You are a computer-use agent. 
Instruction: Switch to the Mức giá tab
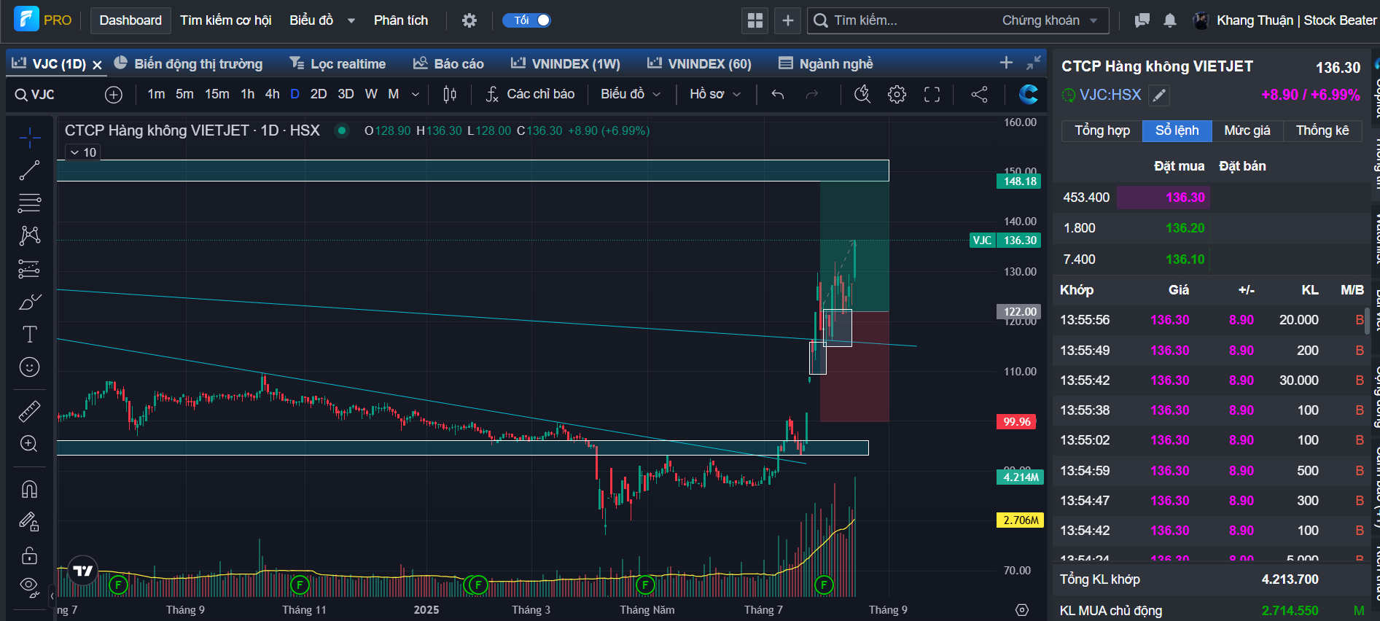[x=1247, y=130]
